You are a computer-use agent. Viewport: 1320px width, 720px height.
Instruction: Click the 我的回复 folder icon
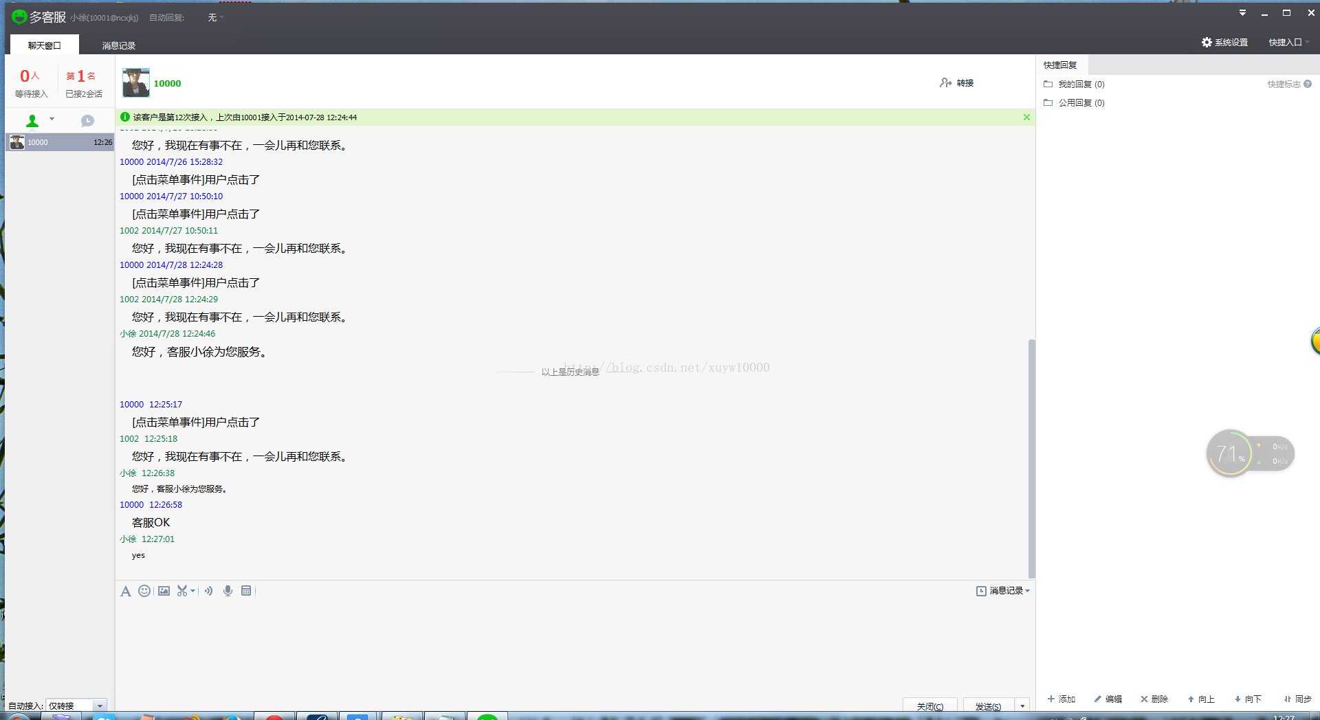(x=1048, y=84)
